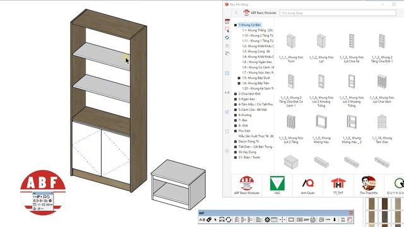
Task: Select 1.3- Khung Cong tree item
Action: pyautogui.click(x=256, y=52)
